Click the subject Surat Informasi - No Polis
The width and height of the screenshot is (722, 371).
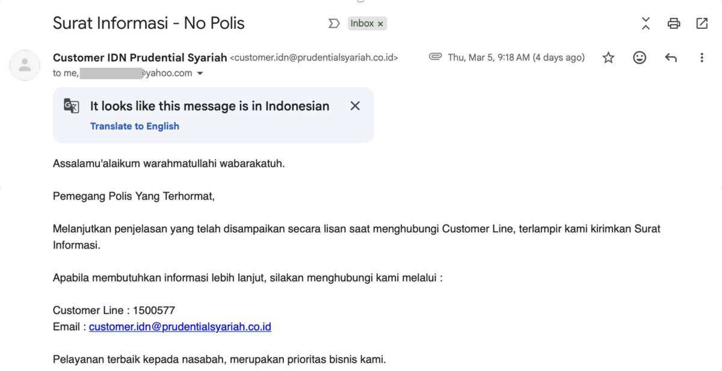(x=149, y=23)
